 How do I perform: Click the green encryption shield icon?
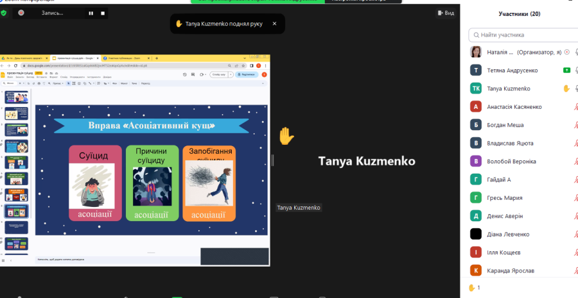coord(4,13)
